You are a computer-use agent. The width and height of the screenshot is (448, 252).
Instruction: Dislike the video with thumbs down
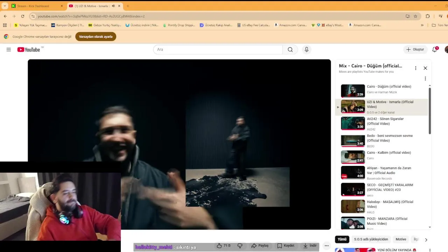point(240,246)
